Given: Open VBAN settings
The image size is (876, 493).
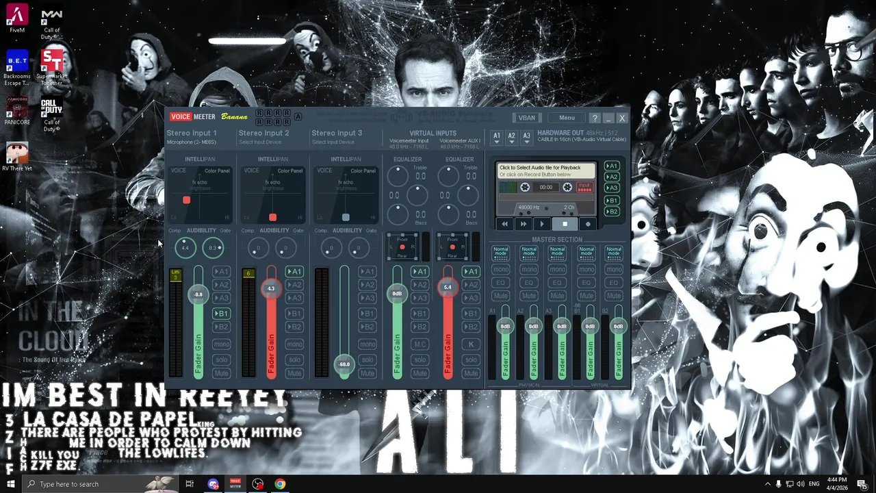Looking at the screenshot, I should pos(526,118).
